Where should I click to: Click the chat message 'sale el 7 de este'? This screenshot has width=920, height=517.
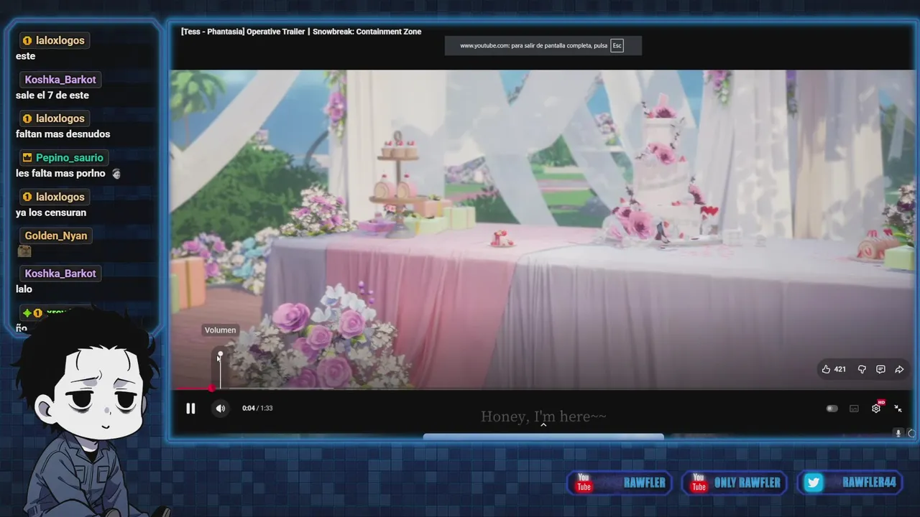52,96
